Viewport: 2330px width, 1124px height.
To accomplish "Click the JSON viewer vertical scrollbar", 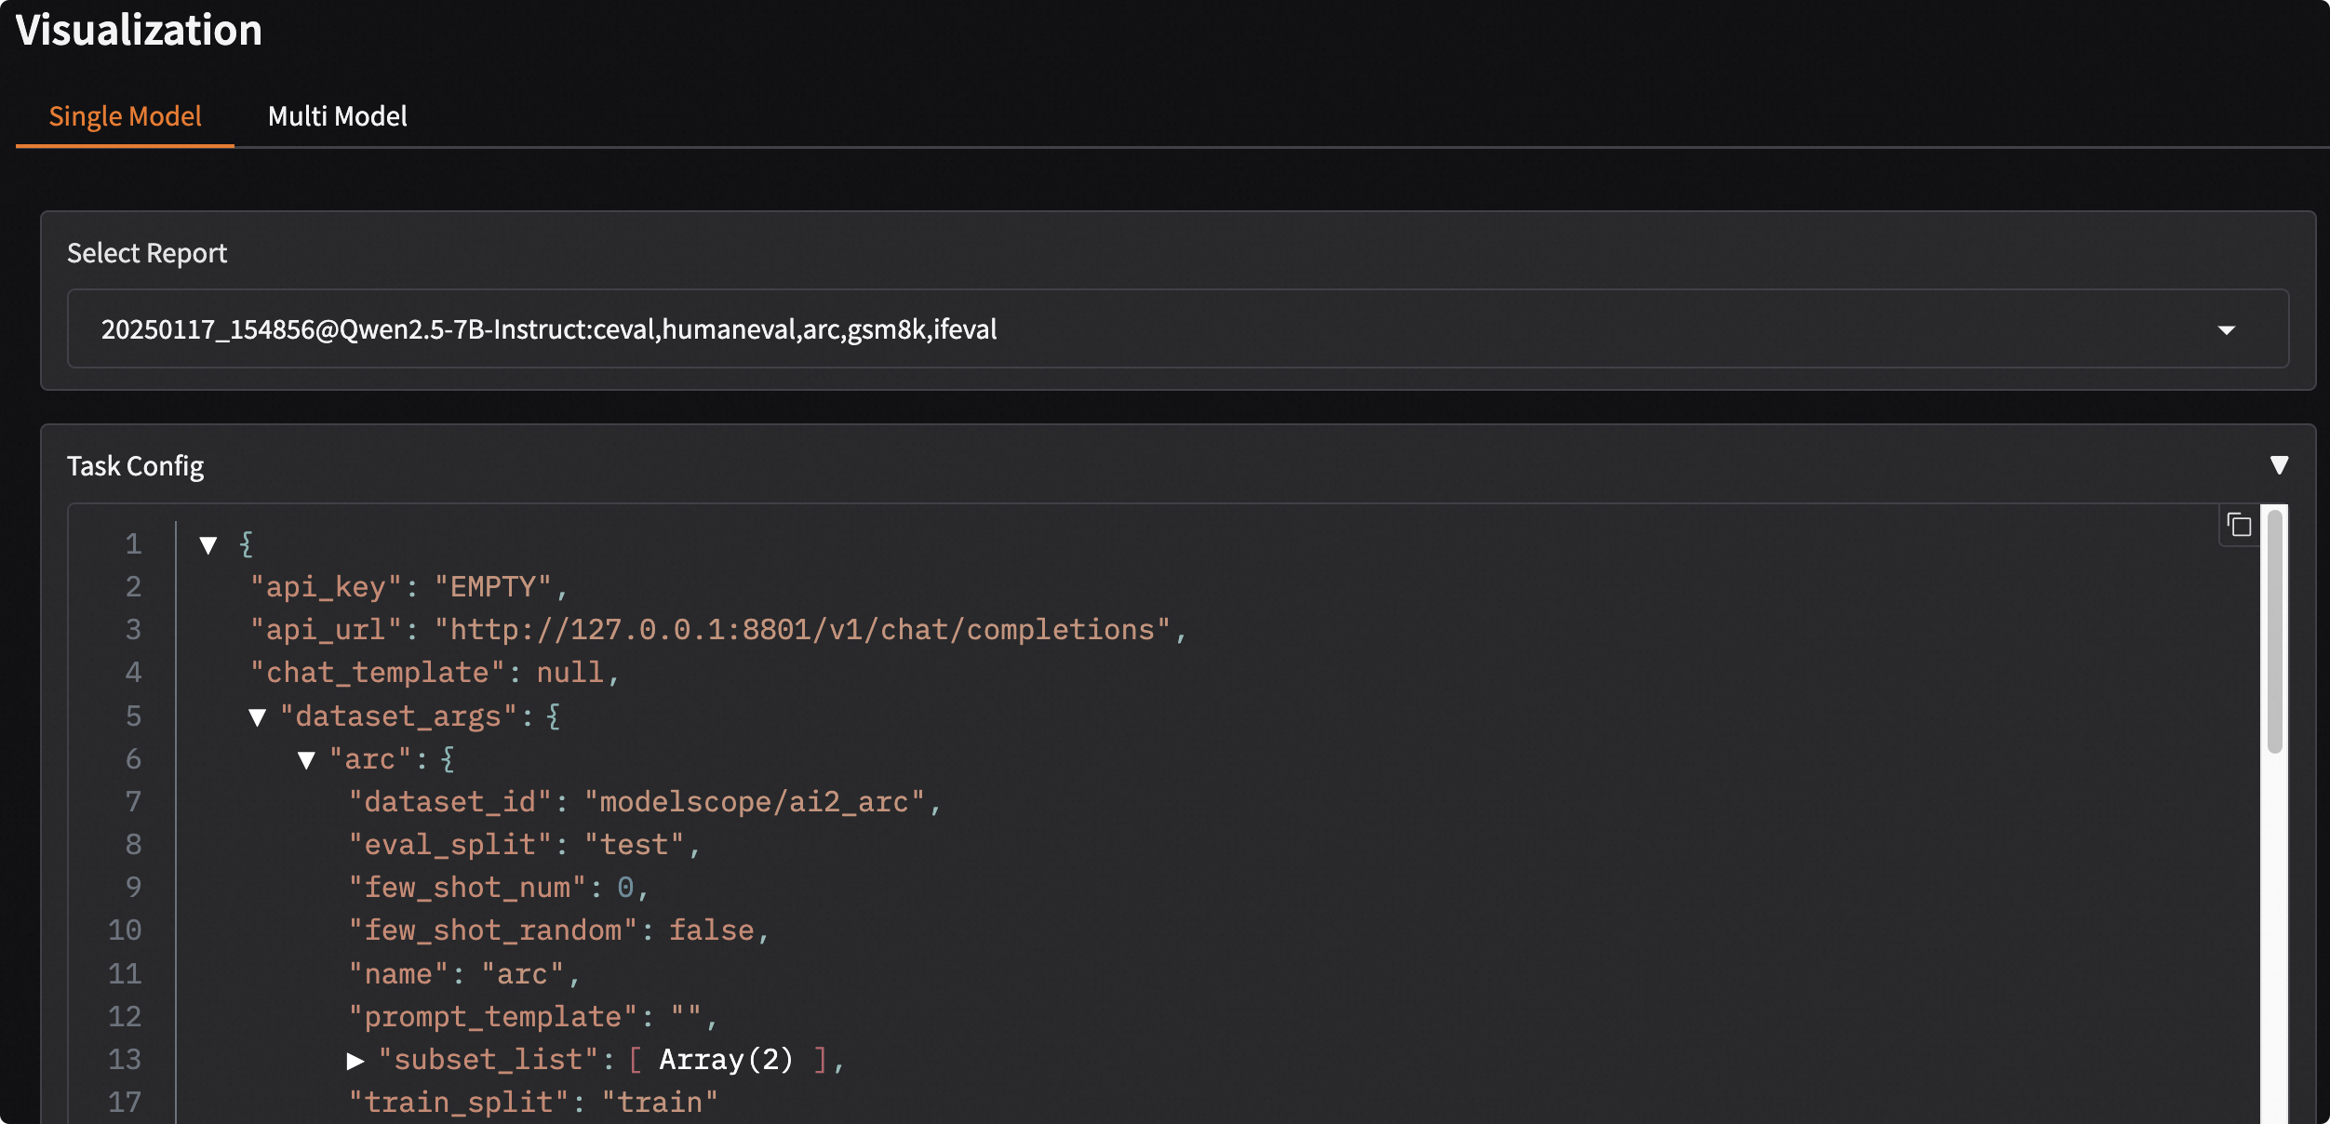I will click(2274, 633).
